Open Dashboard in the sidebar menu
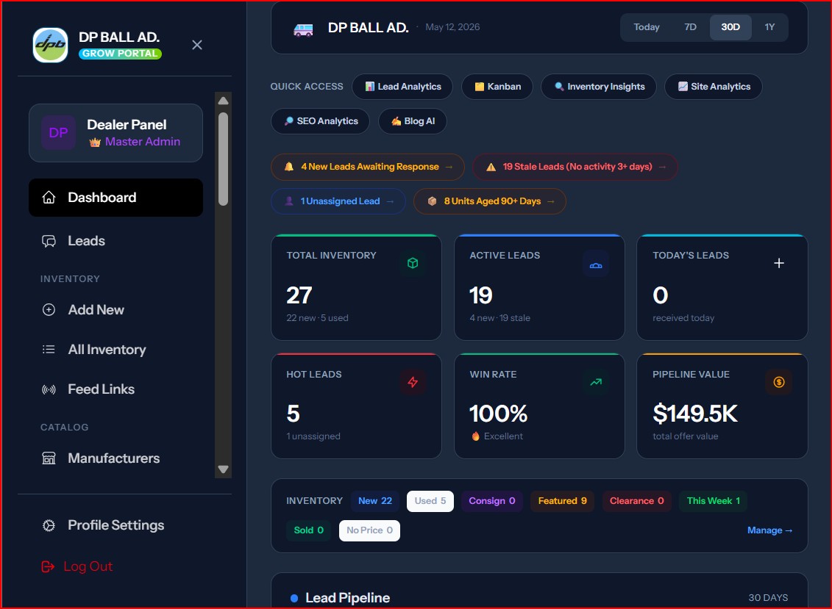 115,198
